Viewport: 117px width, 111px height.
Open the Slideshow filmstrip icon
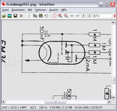coord(10,16)
